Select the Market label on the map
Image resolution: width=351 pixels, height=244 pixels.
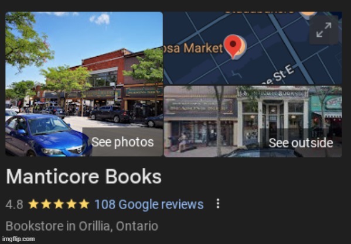click(193, 48)
